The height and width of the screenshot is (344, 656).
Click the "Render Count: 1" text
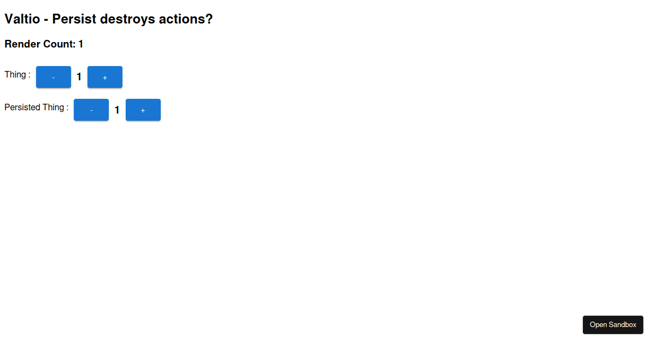coord(44,44)
